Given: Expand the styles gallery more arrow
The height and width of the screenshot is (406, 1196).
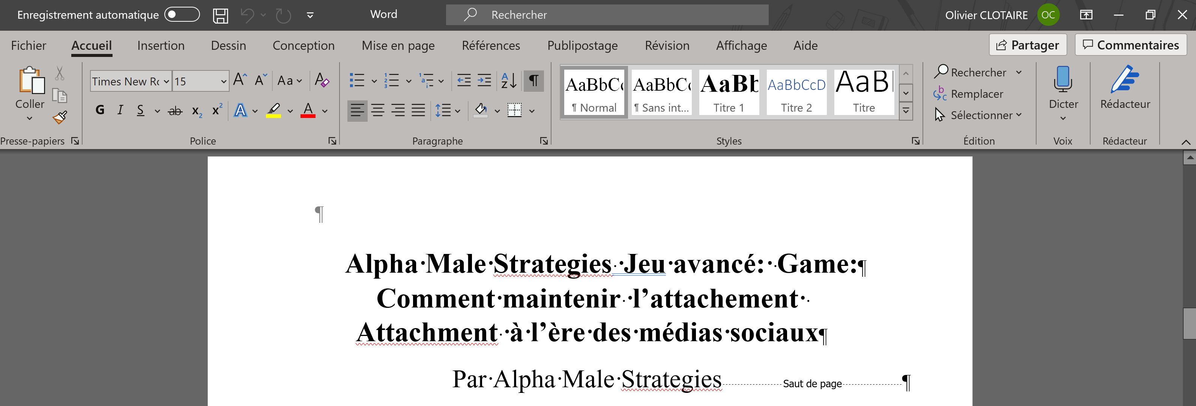Looking at the screenshot, I should 905,111.
